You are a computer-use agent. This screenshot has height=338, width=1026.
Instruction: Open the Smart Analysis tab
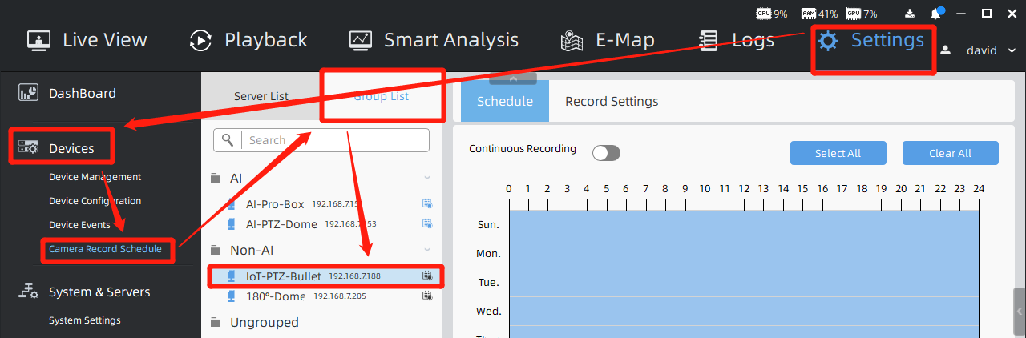(x=434, y=40)
